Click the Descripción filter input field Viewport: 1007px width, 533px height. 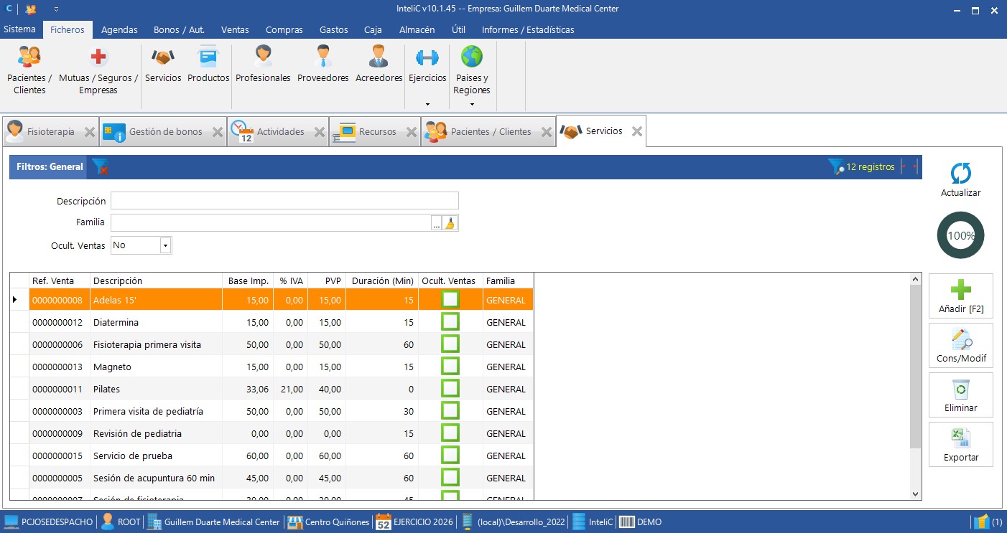284,201
